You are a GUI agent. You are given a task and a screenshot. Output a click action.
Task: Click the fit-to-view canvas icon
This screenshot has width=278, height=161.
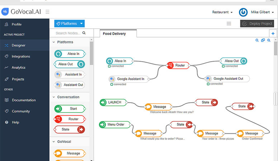[x=263, y=40]
